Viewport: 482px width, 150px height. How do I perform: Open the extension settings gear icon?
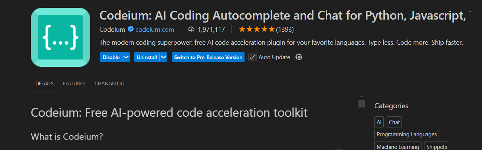299,57
